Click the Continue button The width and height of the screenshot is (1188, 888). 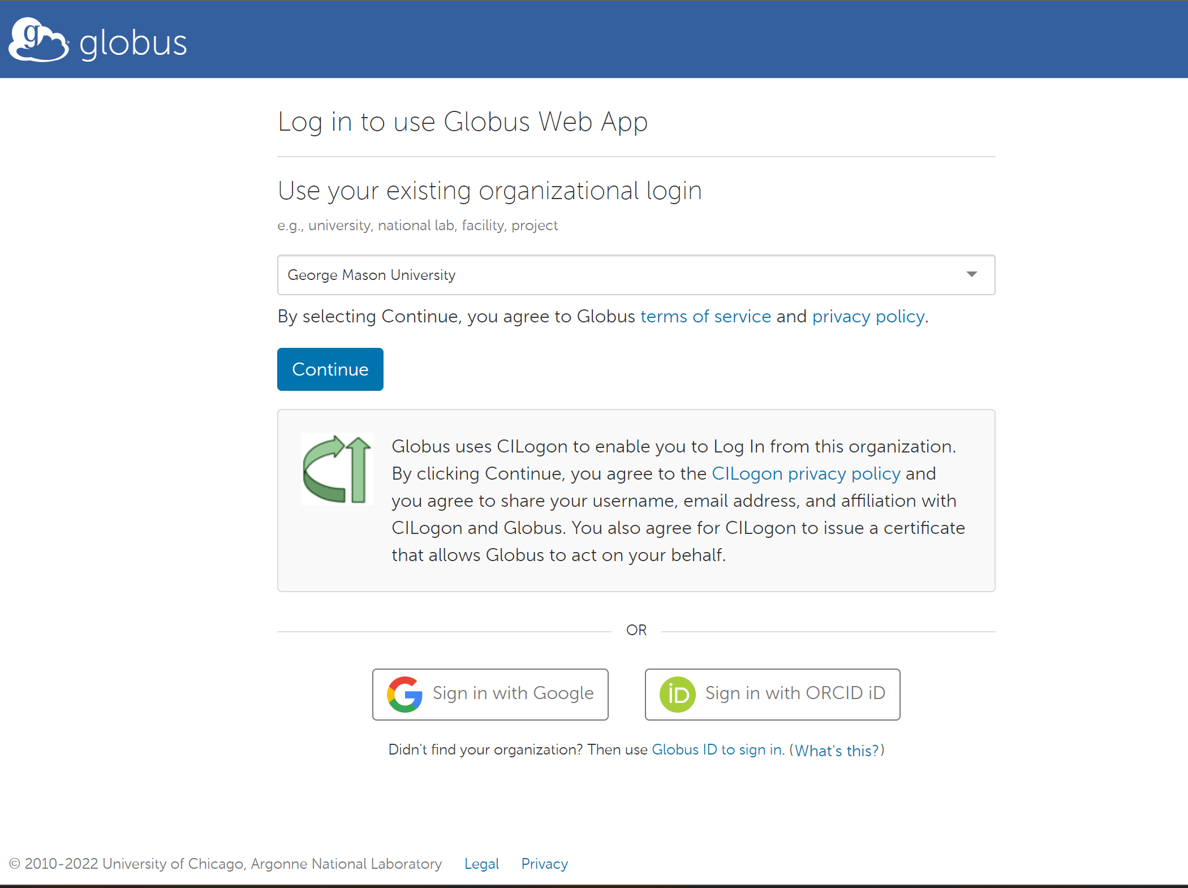tap(330, 369)
